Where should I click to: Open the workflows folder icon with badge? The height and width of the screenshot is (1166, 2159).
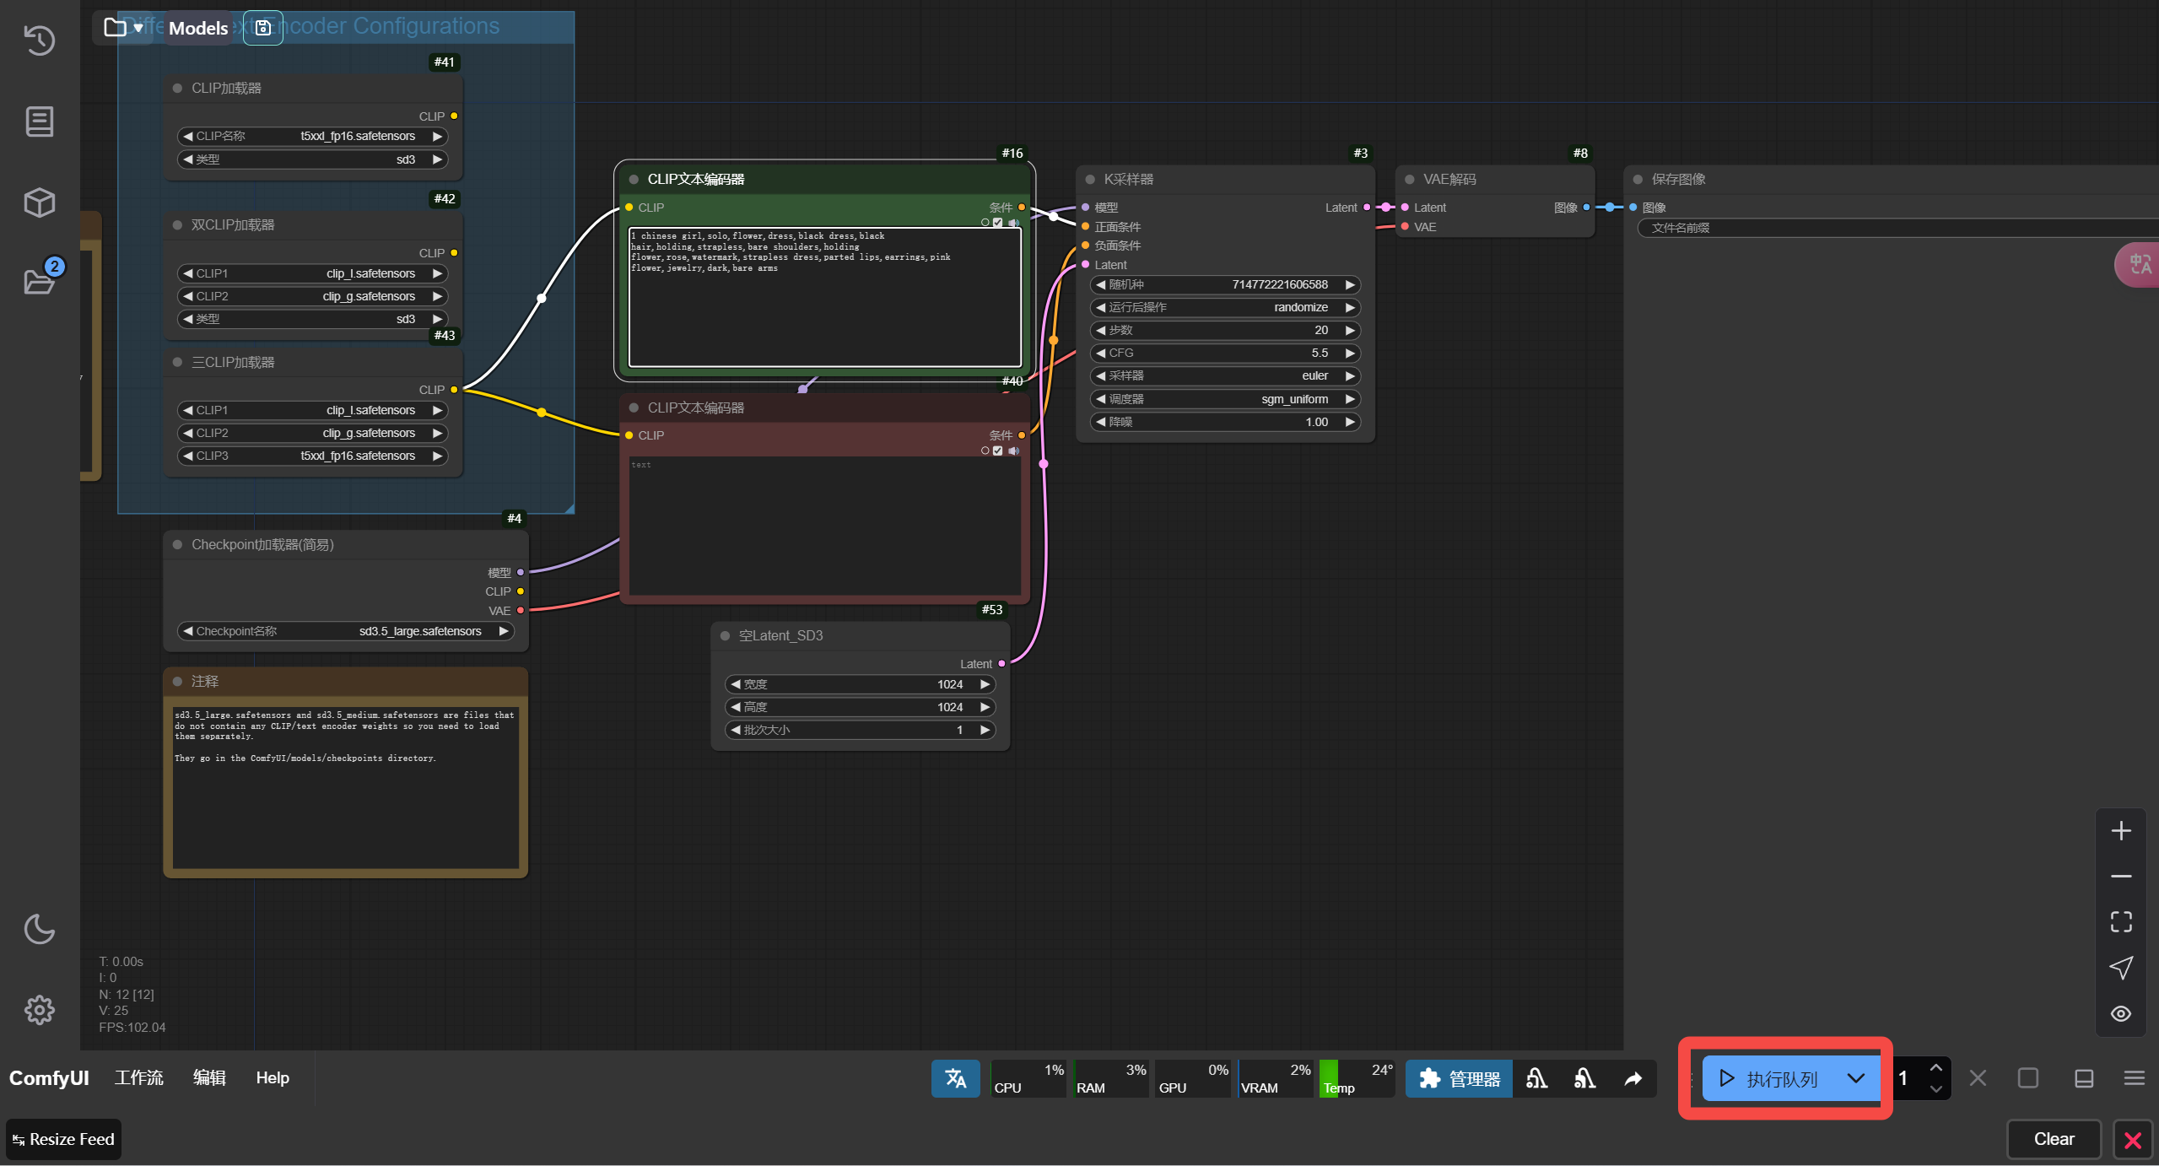tap(39, 281)
